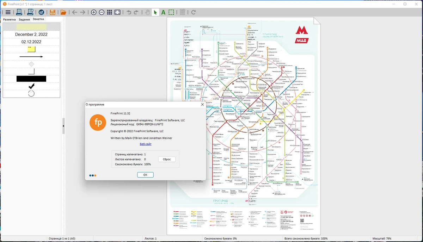Open the hamburger main menu icon

[x=8, y=12]
